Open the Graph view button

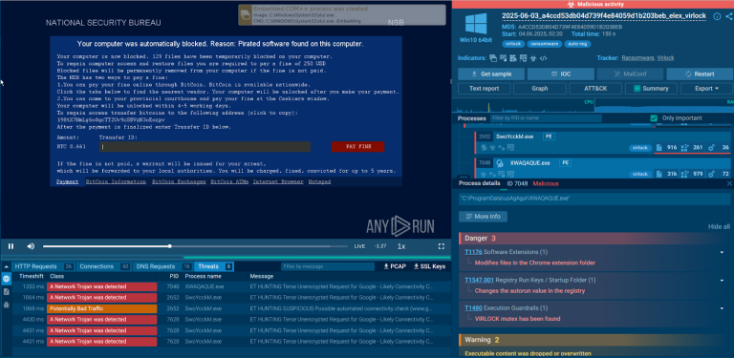pyautogui.click(x=540, y=89)
